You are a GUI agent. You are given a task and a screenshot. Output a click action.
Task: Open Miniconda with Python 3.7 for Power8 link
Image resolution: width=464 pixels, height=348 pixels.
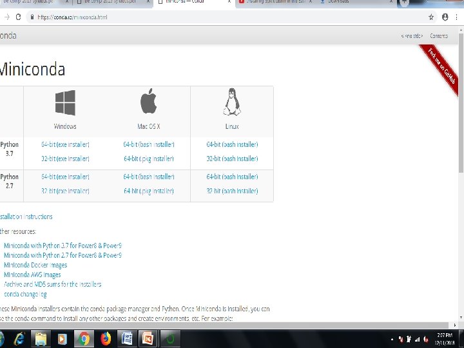[63, 246]
